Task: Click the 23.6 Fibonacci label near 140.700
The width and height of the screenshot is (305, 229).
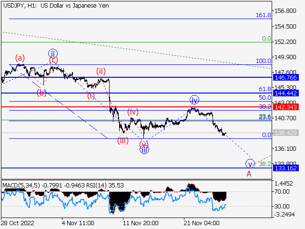Action: click(265, 117)
